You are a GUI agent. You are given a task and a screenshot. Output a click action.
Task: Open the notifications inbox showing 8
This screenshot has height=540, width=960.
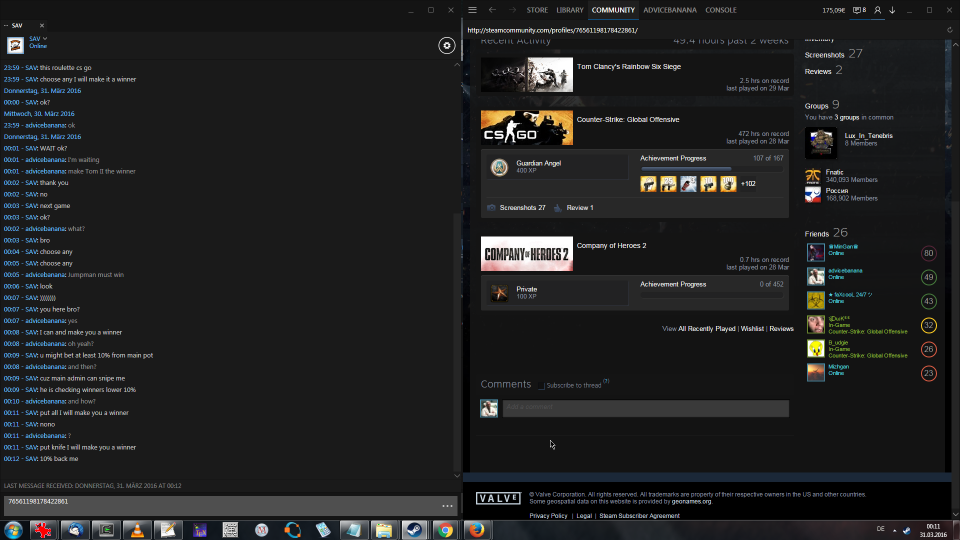pos(859,10)
